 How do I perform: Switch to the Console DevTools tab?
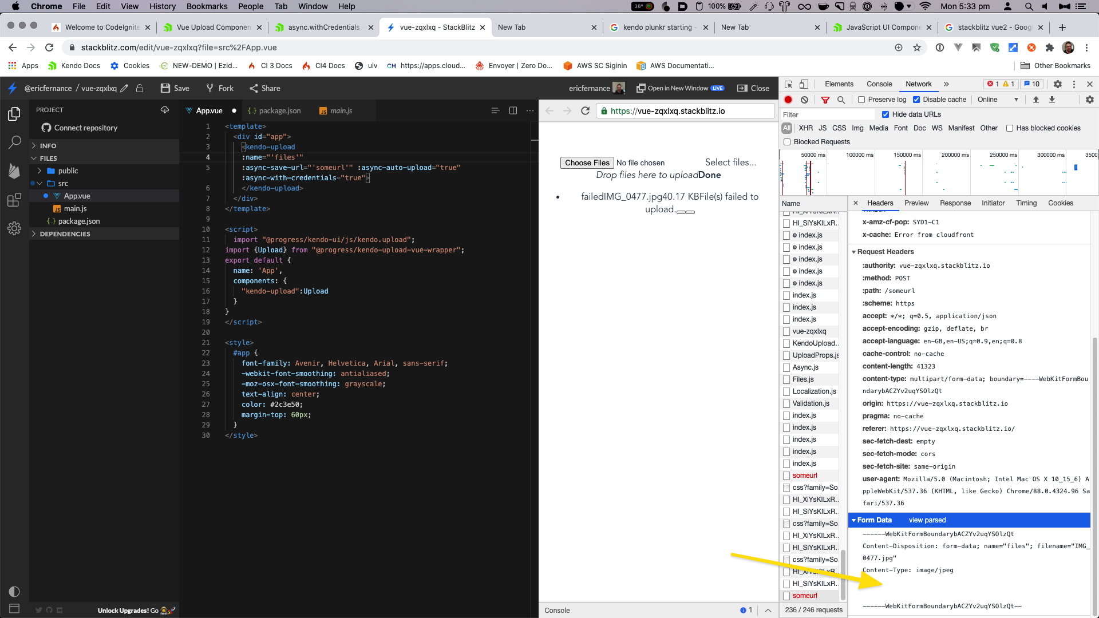879,84
